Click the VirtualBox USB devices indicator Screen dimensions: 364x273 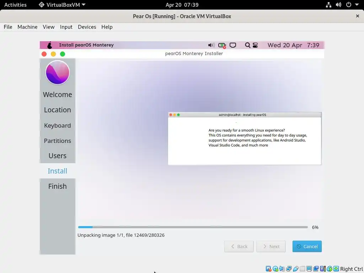pos(295,269)
